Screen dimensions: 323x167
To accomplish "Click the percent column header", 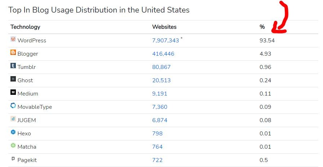I will pos(262,27).
